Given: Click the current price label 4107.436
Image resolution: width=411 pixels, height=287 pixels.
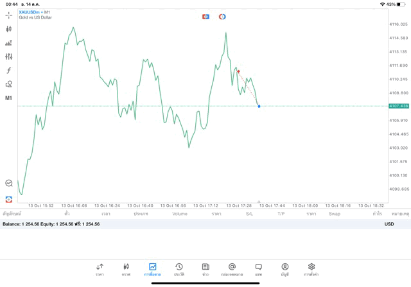Looking at the screenshot, I should [x=398, y=106].
